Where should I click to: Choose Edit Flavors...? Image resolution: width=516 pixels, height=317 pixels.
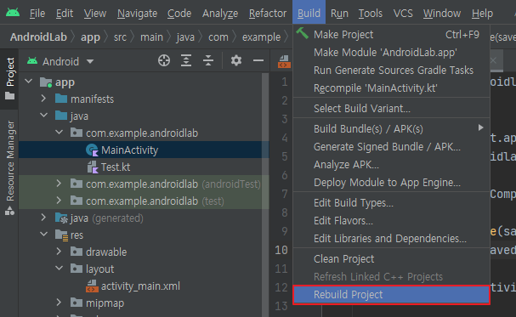(391, 221)
